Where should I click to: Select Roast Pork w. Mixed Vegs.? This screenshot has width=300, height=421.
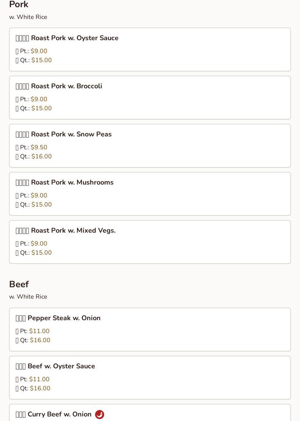(73, 231)
